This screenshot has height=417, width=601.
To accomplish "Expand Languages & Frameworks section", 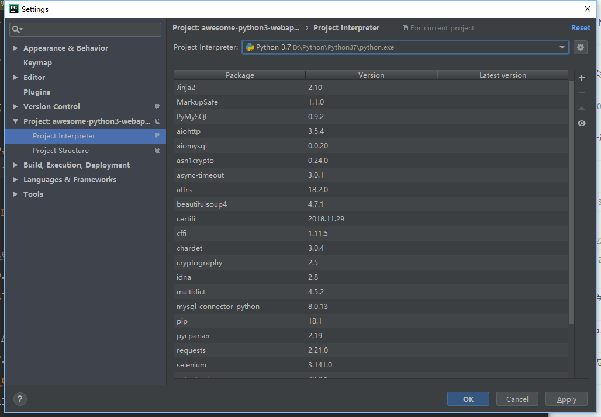I will click(15, 179).
